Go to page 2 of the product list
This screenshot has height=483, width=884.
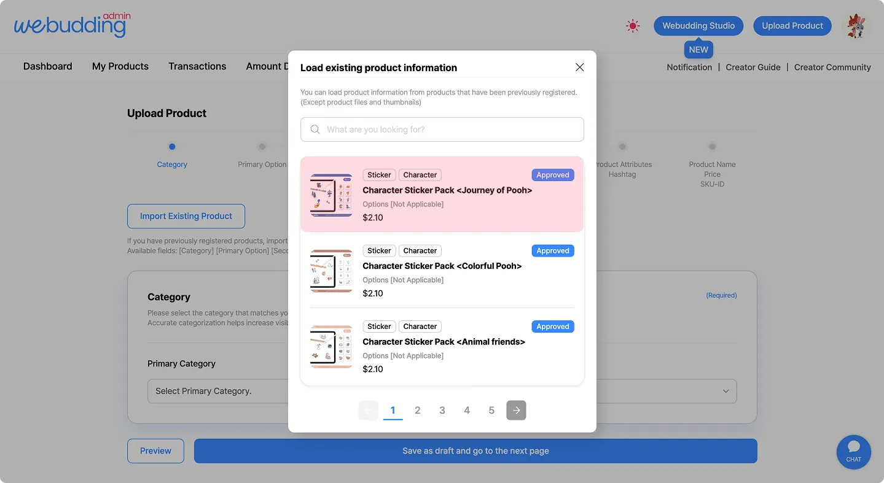[418, 411]
